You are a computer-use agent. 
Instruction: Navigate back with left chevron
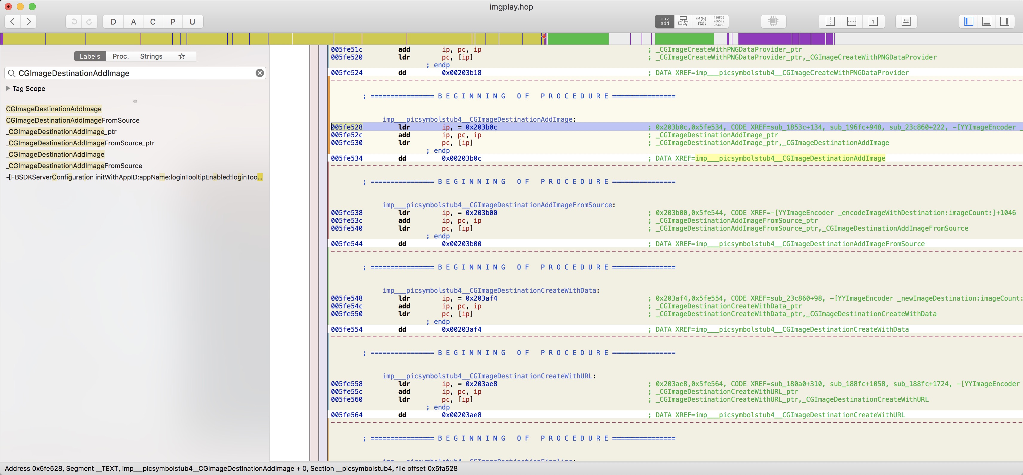[x=13, y=22]
